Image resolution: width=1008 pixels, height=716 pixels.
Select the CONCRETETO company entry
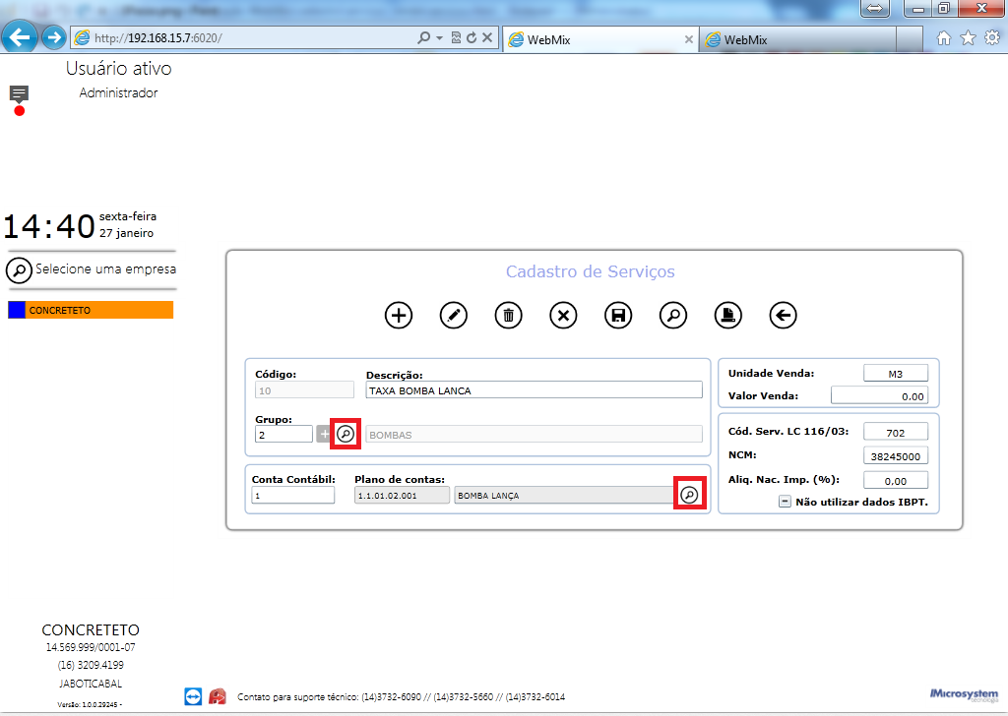pos(91,310)
